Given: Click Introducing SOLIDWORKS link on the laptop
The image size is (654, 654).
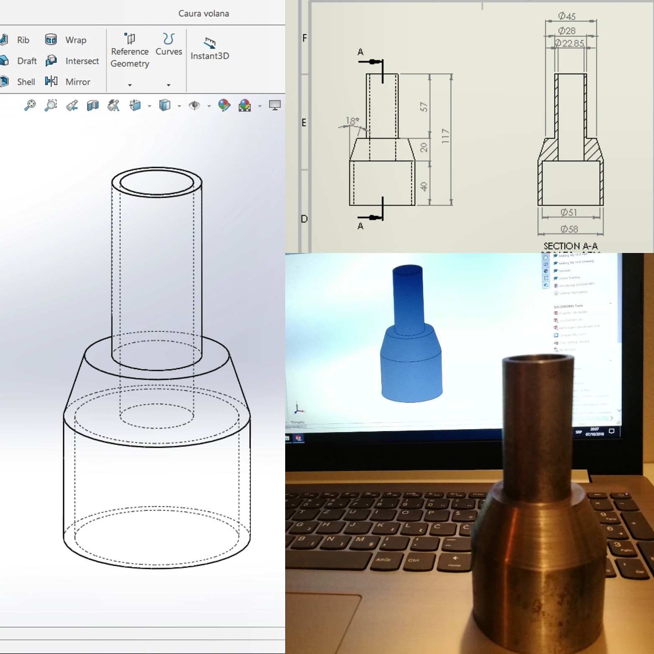Looking at the screenshot, I should tap(577, 285).
